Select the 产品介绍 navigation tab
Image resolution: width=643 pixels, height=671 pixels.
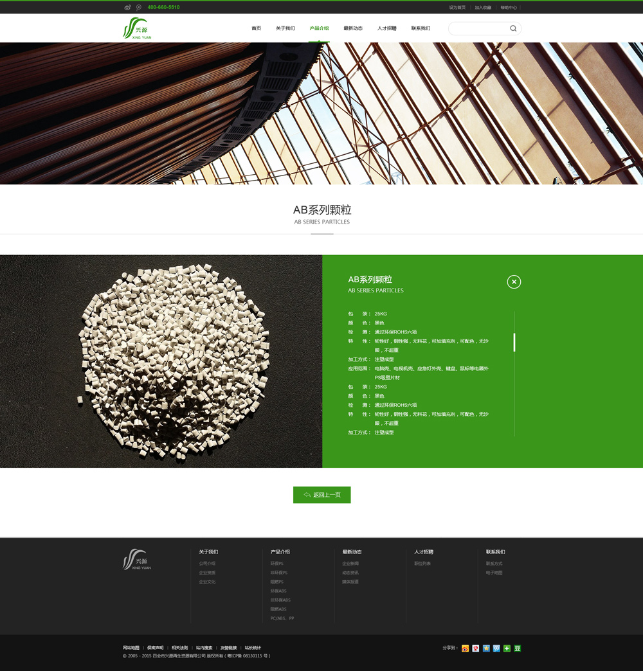[319, 28]
